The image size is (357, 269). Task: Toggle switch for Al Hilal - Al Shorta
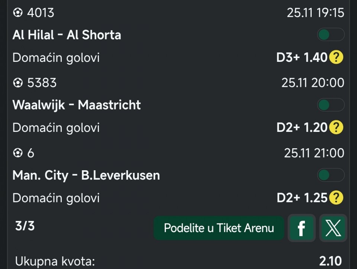[330, 35]
